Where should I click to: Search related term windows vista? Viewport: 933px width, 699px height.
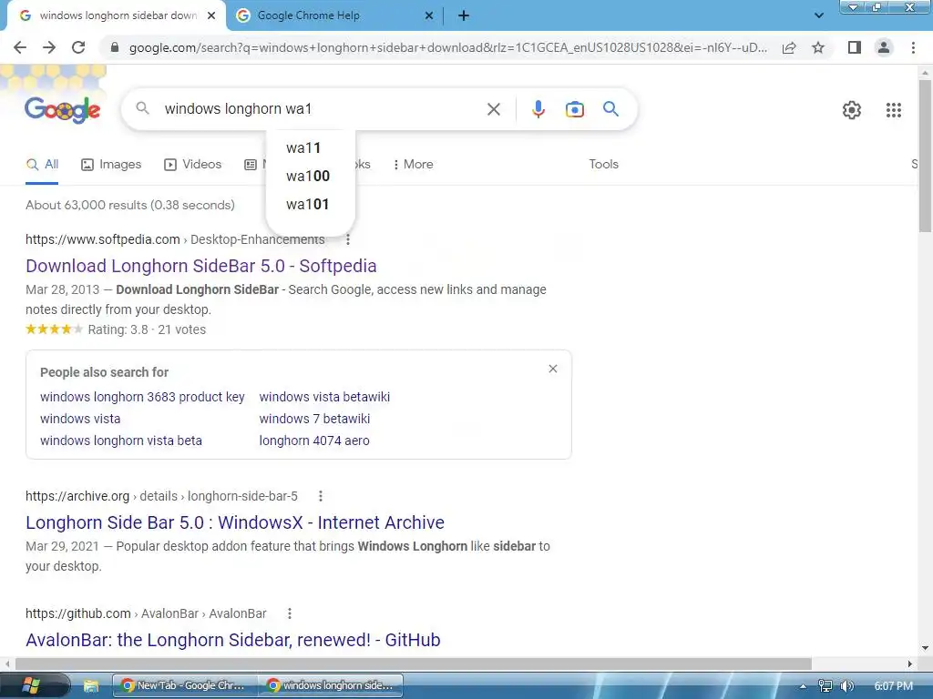[x=80, y=419]
